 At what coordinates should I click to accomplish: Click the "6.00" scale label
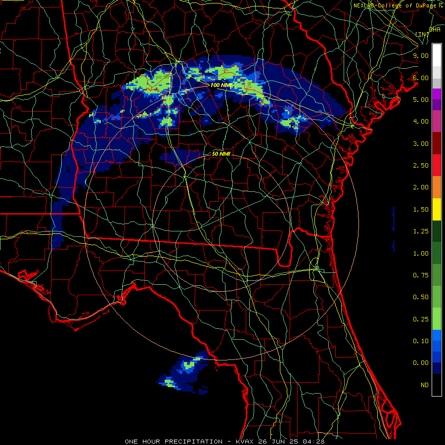421,78
